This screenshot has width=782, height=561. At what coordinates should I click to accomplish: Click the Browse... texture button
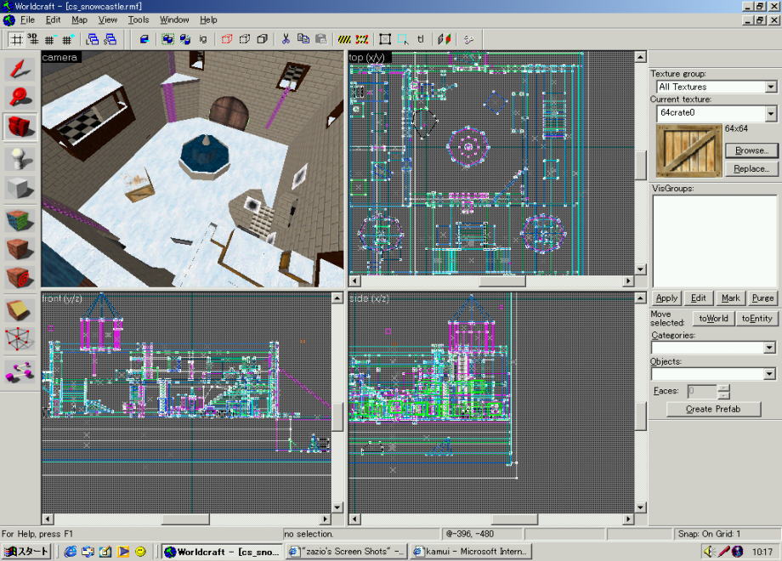[x=751, y=150]
